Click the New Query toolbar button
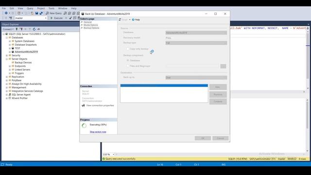Image resolution: width=311 pixels, height=175 pixels. 54,13
